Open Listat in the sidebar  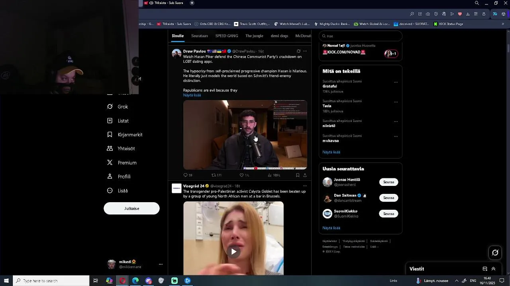click(118, 121)
